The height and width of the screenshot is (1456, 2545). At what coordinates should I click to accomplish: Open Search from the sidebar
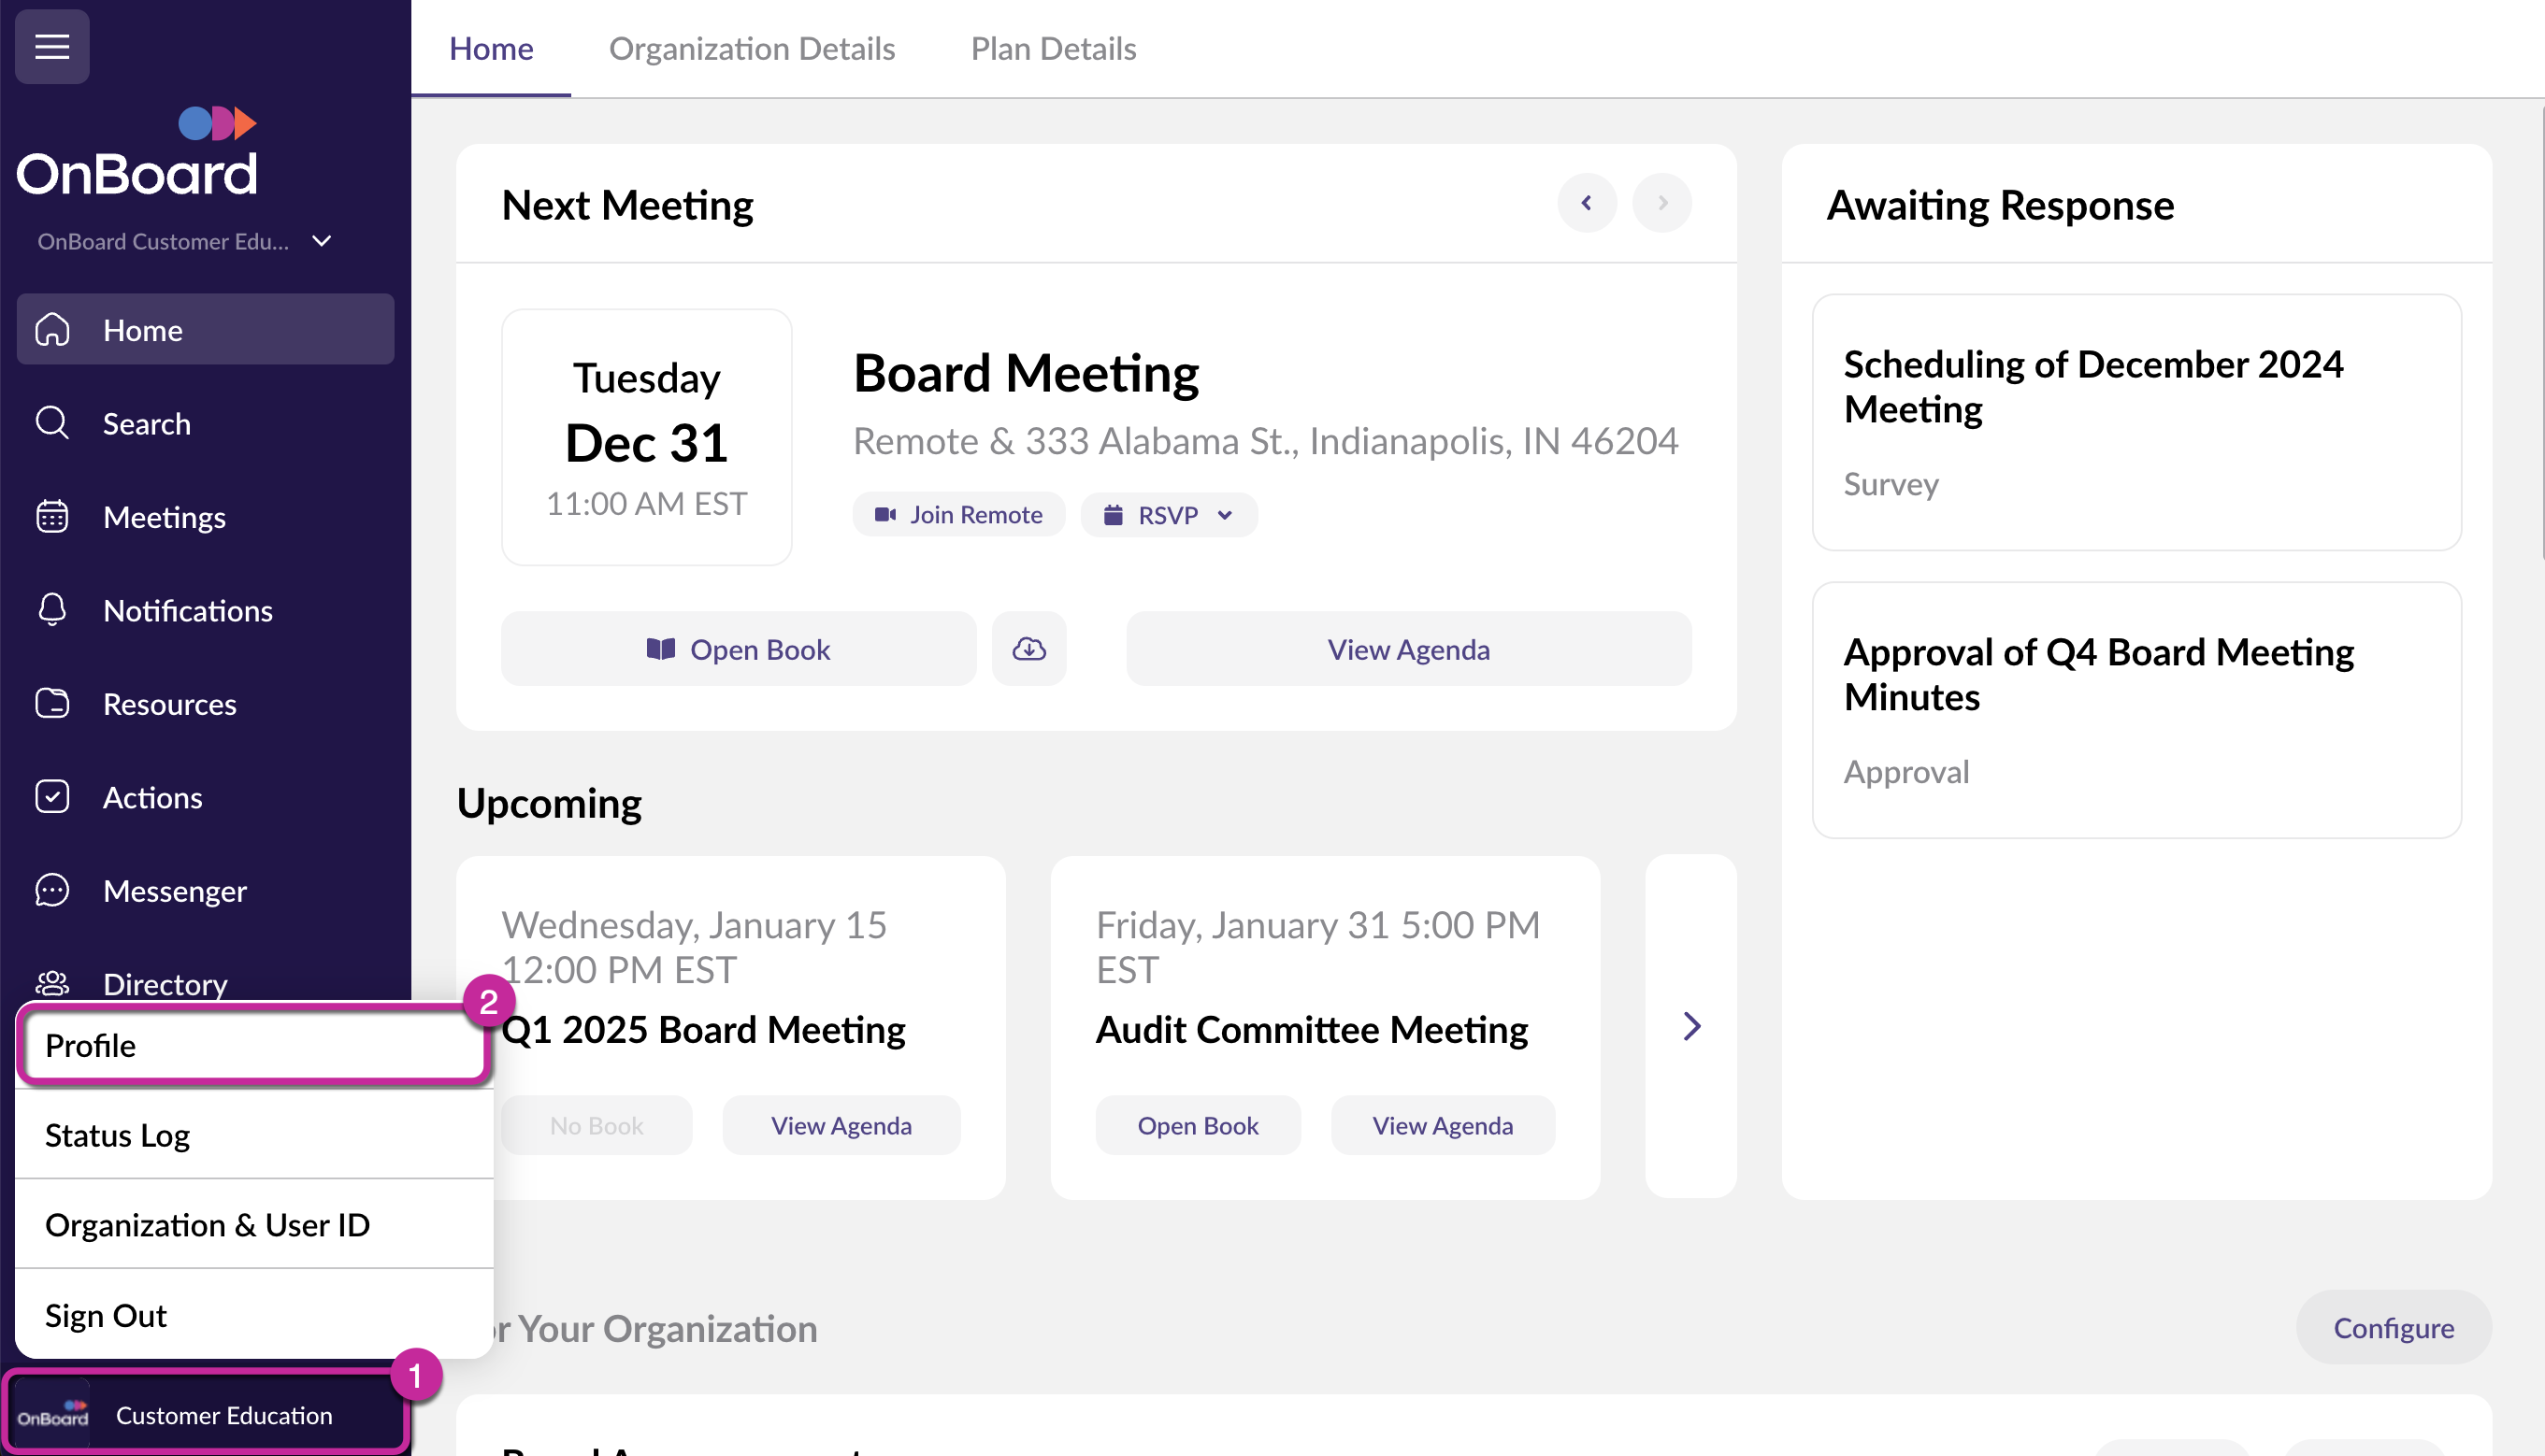[x=146, y=424]
